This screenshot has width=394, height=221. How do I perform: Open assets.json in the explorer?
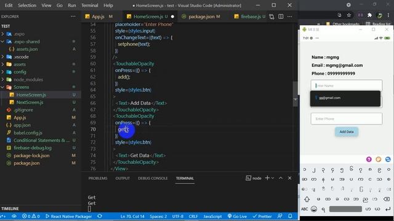click(x=27, y=49)
